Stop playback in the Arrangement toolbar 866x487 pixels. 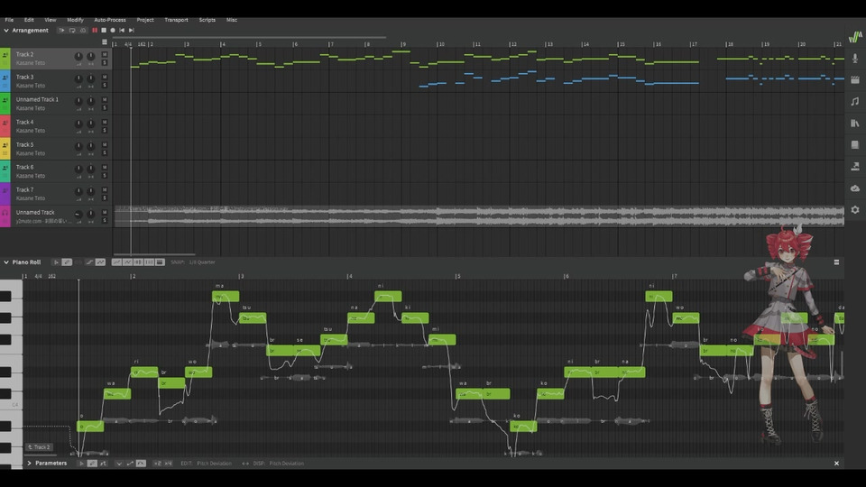[104, 31]
